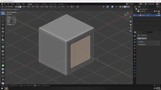
Task: Open the File menu
Action: [x=5, y=4]
